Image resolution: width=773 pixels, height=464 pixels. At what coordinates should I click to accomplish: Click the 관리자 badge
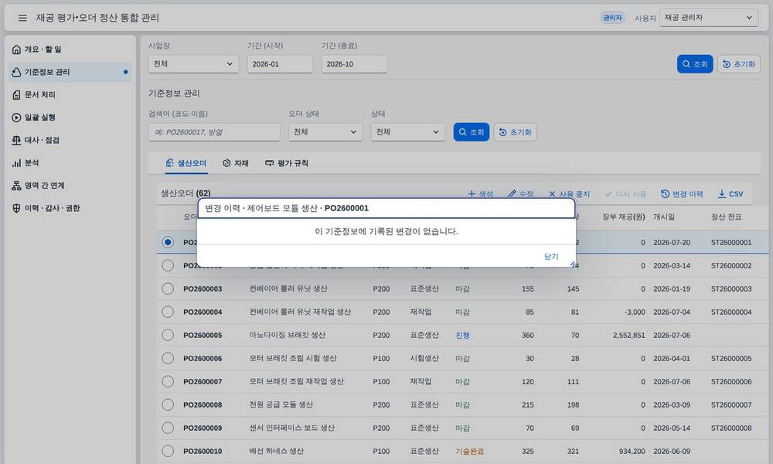tap(612, 18)
